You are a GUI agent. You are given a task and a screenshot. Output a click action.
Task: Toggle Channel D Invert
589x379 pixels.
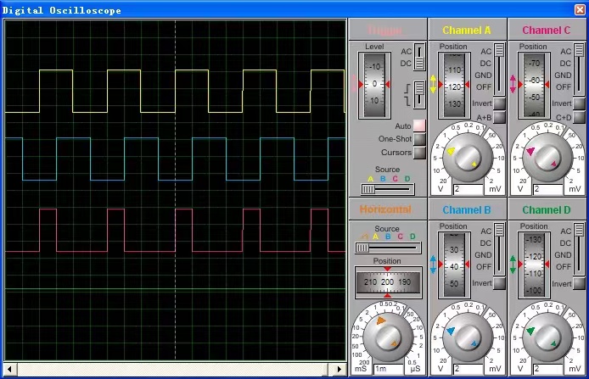point(579,283)
